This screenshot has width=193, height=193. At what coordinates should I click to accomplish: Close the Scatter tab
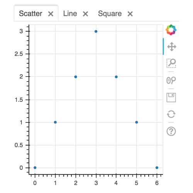(x=51, y=14)
